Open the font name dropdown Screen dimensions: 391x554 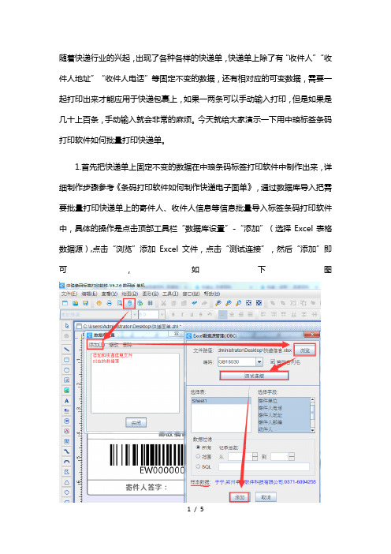click(x=134, y=314)
